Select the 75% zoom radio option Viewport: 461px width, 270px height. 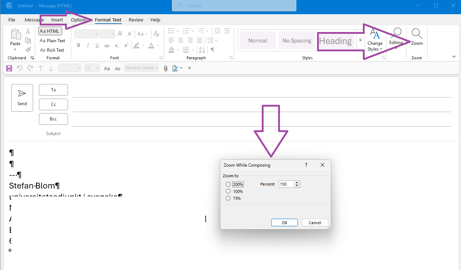click(228, 198)
